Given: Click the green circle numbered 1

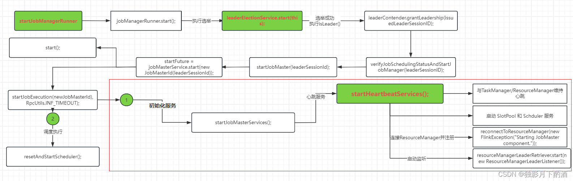Looking at the screenshot, I should 126,100.
